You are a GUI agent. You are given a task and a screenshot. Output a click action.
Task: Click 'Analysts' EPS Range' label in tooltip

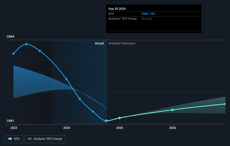123,19
